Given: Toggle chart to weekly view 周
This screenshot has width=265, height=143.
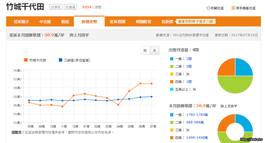Looking at the screenshot, I should pyautogui.click(x=145, y=51).
